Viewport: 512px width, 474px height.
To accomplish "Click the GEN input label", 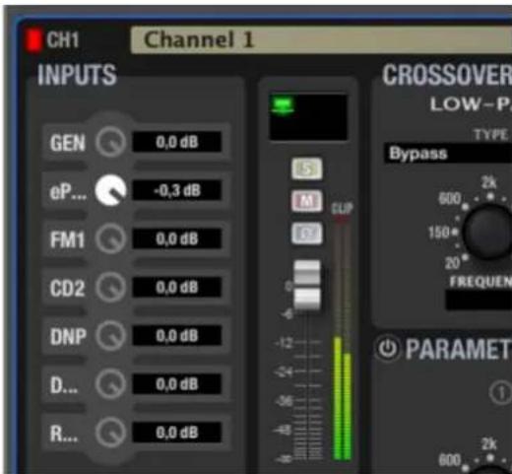I will click(x=68, y=143).
